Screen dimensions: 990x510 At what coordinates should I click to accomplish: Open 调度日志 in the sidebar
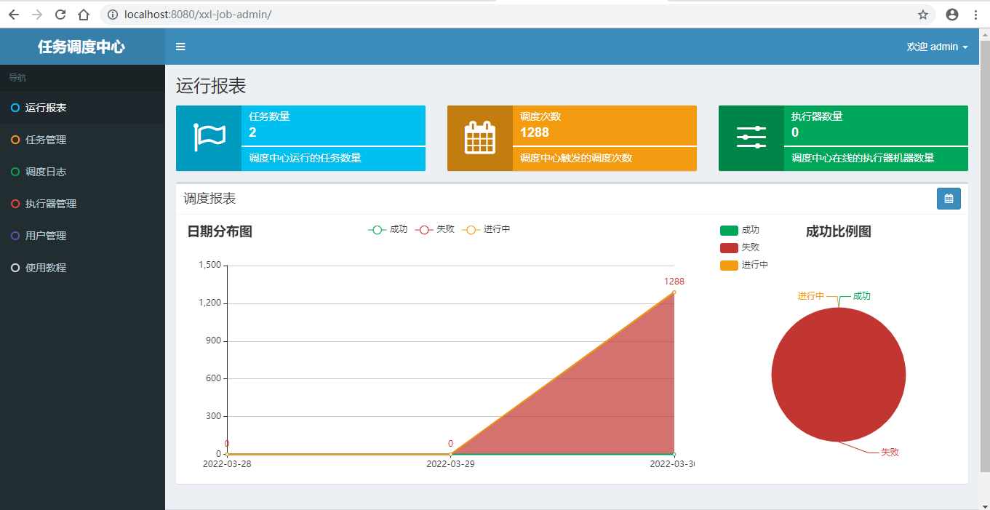click(82, 172)
